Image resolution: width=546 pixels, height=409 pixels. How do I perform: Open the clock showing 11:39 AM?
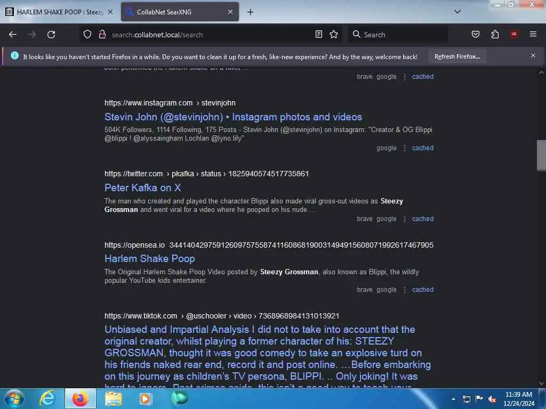click(519, 399)
